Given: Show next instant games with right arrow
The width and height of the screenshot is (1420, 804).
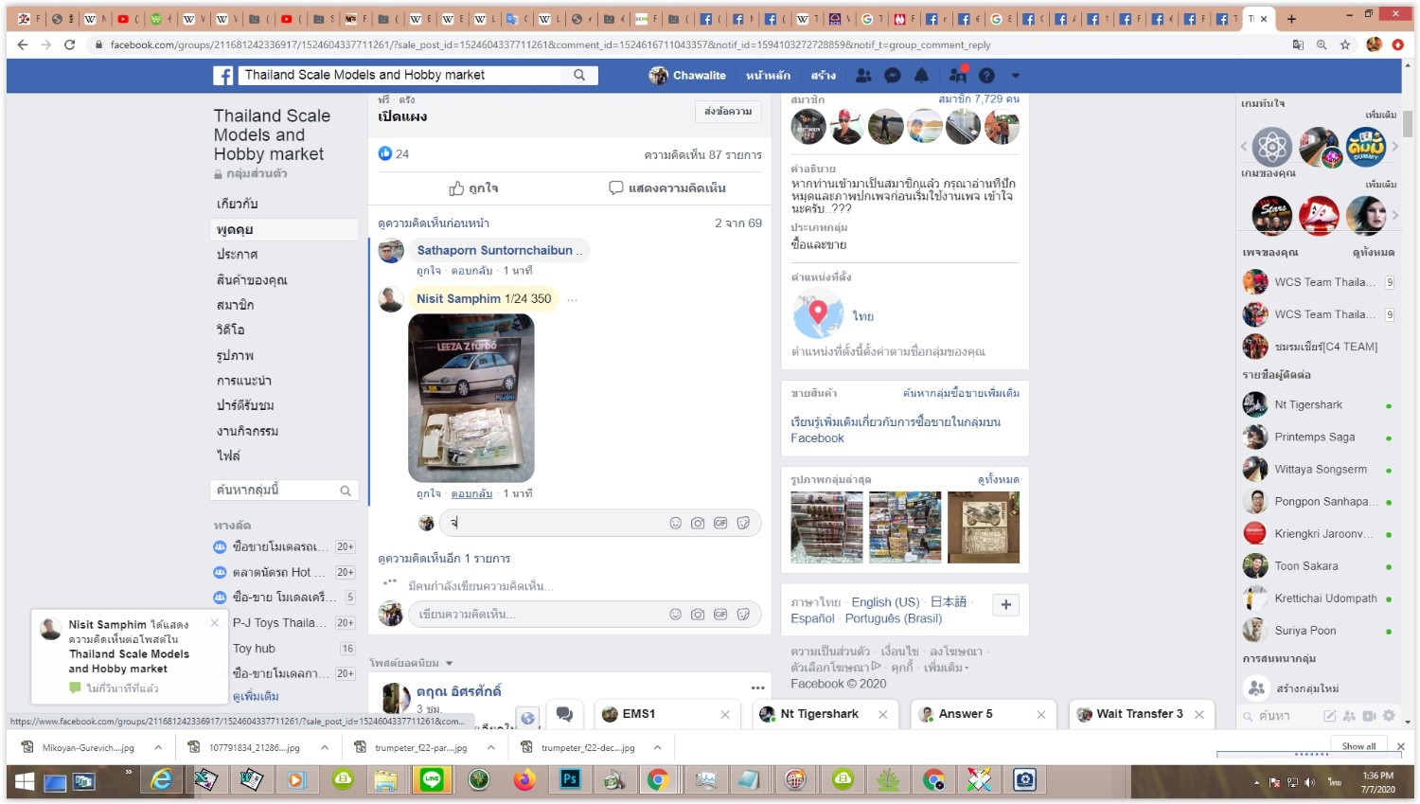Looking at the screenshot, I should click(x=1394, y=146).
